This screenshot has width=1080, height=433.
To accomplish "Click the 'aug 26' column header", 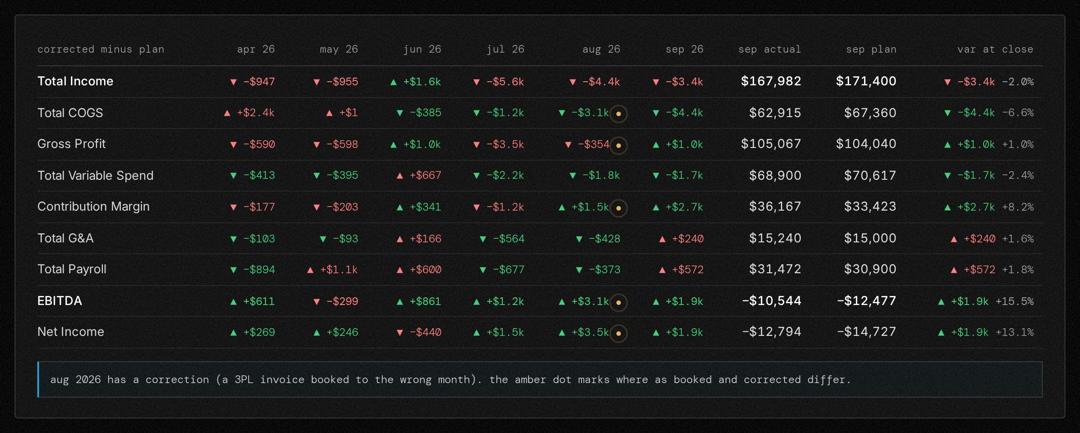I will click(x=601, y=49).
